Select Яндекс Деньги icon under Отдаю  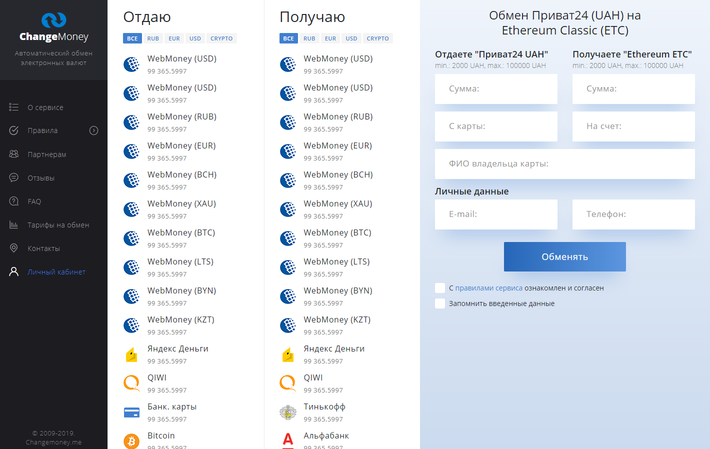pos(131,354)
